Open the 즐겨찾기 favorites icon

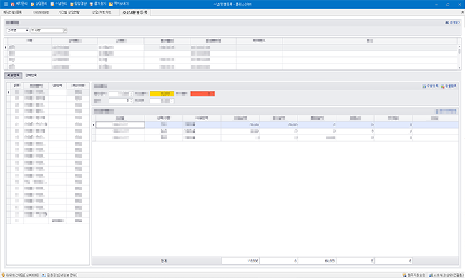[97, 4]
